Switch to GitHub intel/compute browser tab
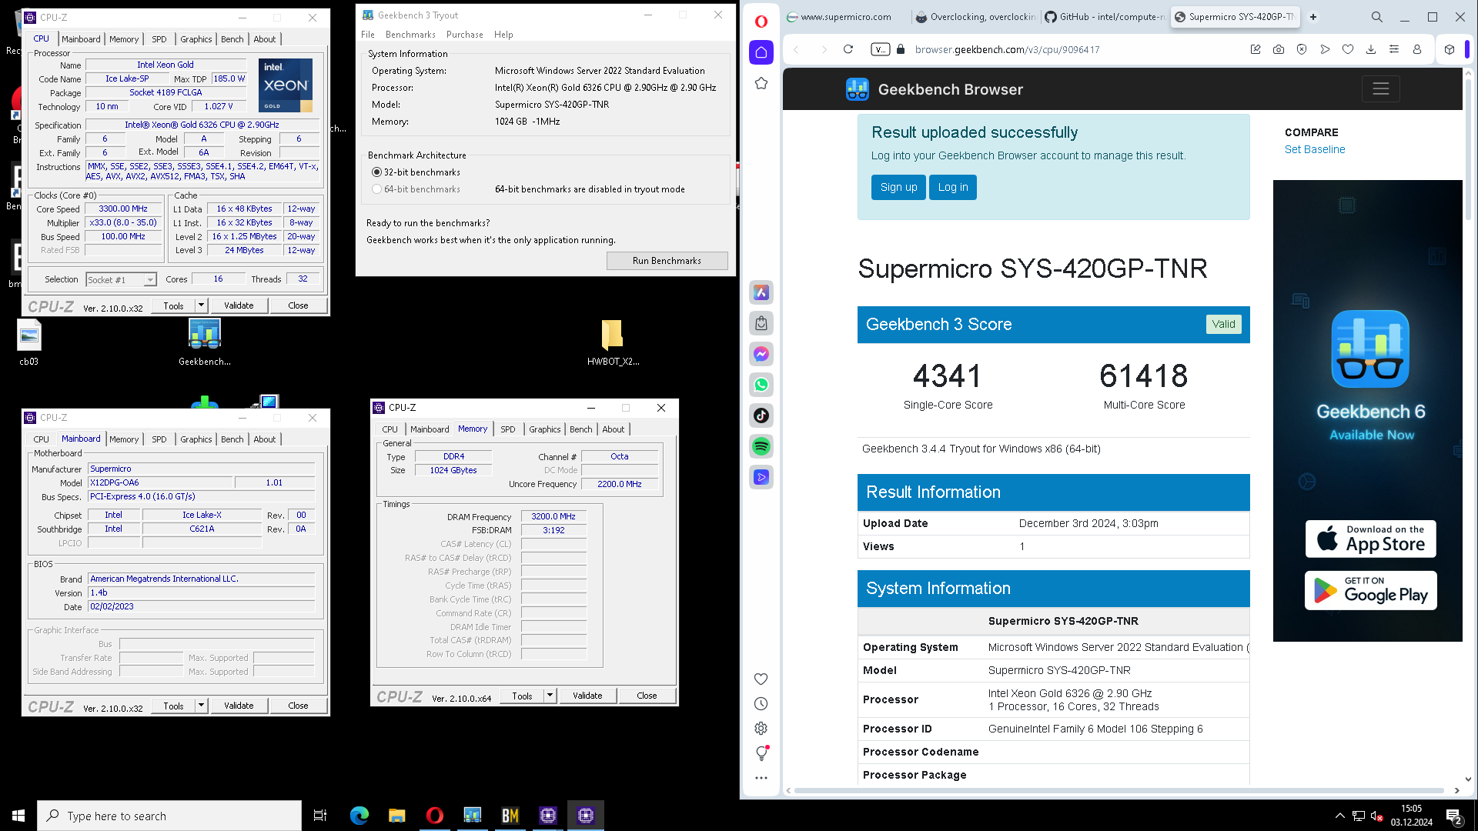Image resolution: width=1478 pixels, height=831 pixels. (x=1105, y=17)
